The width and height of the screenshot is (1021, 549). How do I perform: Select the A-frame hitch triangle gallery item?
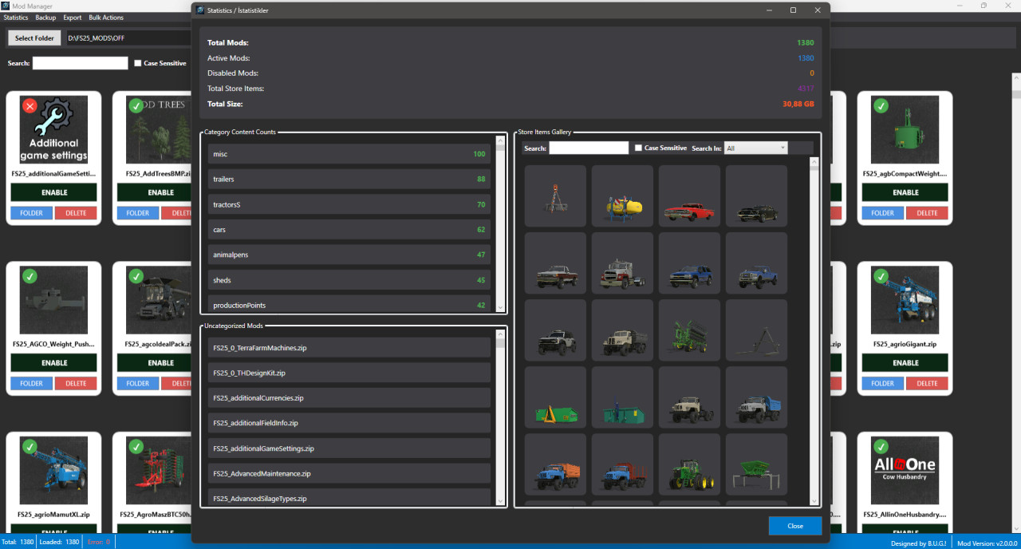(756, 331)
